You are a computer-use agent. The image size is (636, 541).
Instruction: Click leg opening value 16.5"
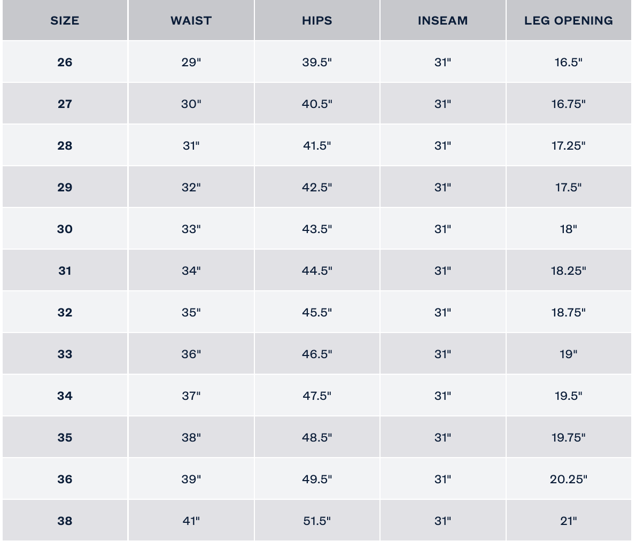pyautogui.click(x=568, y=63)
